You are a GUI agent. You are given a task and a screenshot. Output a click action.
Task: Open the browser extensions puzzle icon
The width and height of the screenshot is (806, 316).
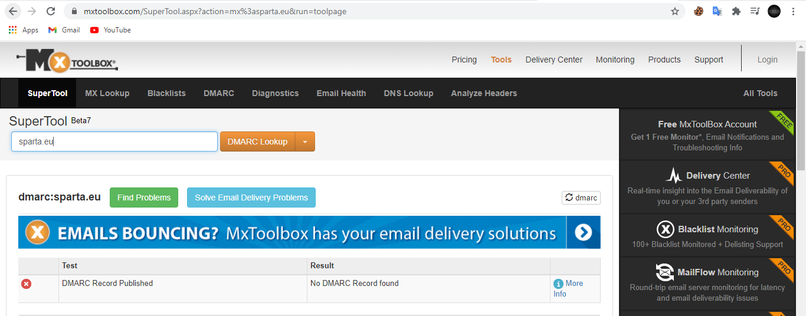click(736, 11)
